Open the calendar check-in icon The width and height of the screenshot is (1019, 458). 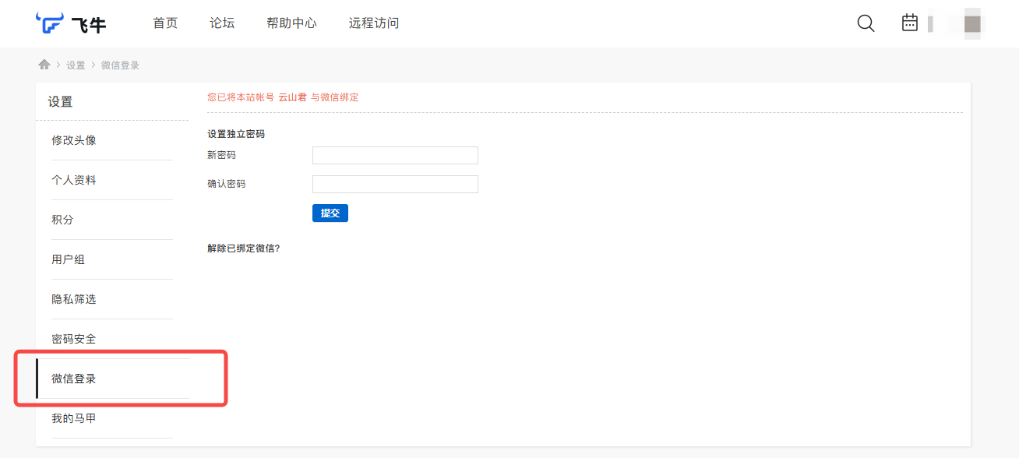[x=910, y=23]
